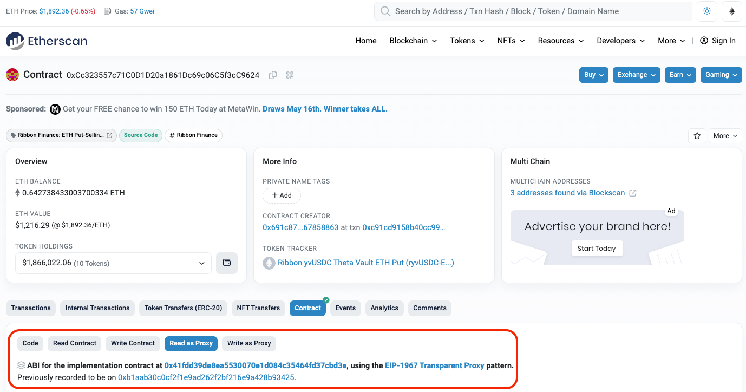The image size is (746, 392).
Task: Click the token tracker logo icon
Action: 269,263
